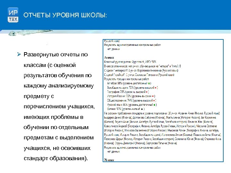Click the top 'Результаты административных контрольных работ' line
231x173 pixels.
(x=133, y=45)
